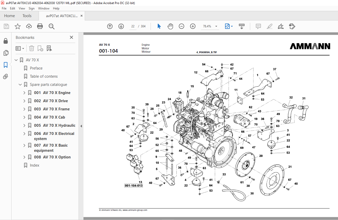The height and width of the screenshot is (220, 338).
Task: Click the scrolling mode keyboard icon
Action: coord(241,26)
